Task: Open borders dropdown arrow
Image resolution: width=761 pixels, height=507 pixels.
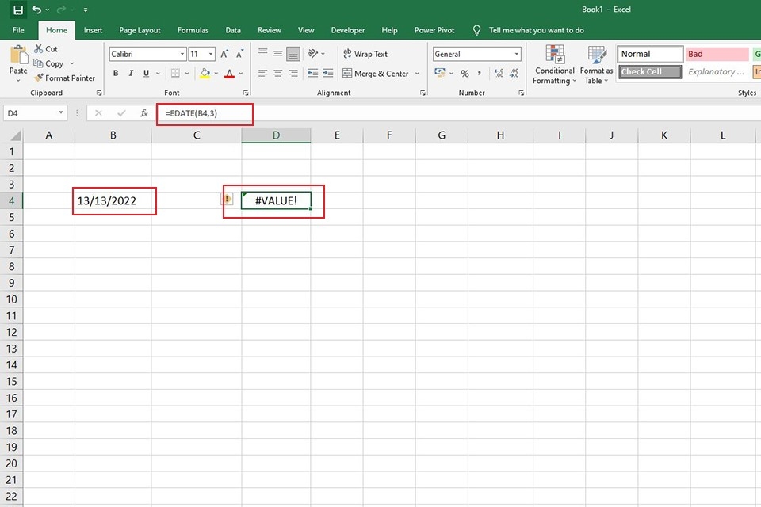Action: click(187, 73)
